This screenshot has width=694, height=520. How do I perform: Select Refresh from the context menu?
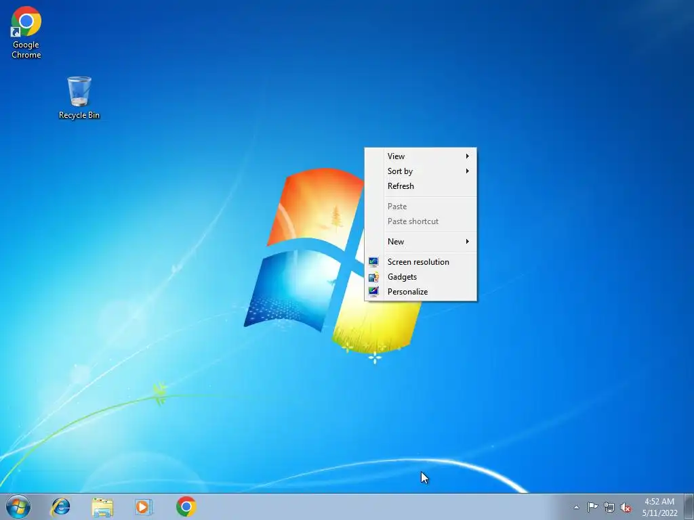pyautogui.click(x=420, y=186)
